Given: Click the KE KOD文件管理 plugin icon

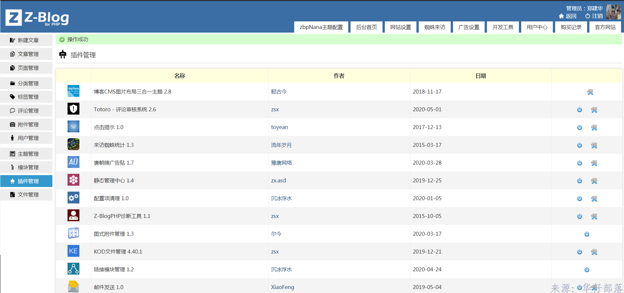Looking at the screenshot, I should [73, 251].
